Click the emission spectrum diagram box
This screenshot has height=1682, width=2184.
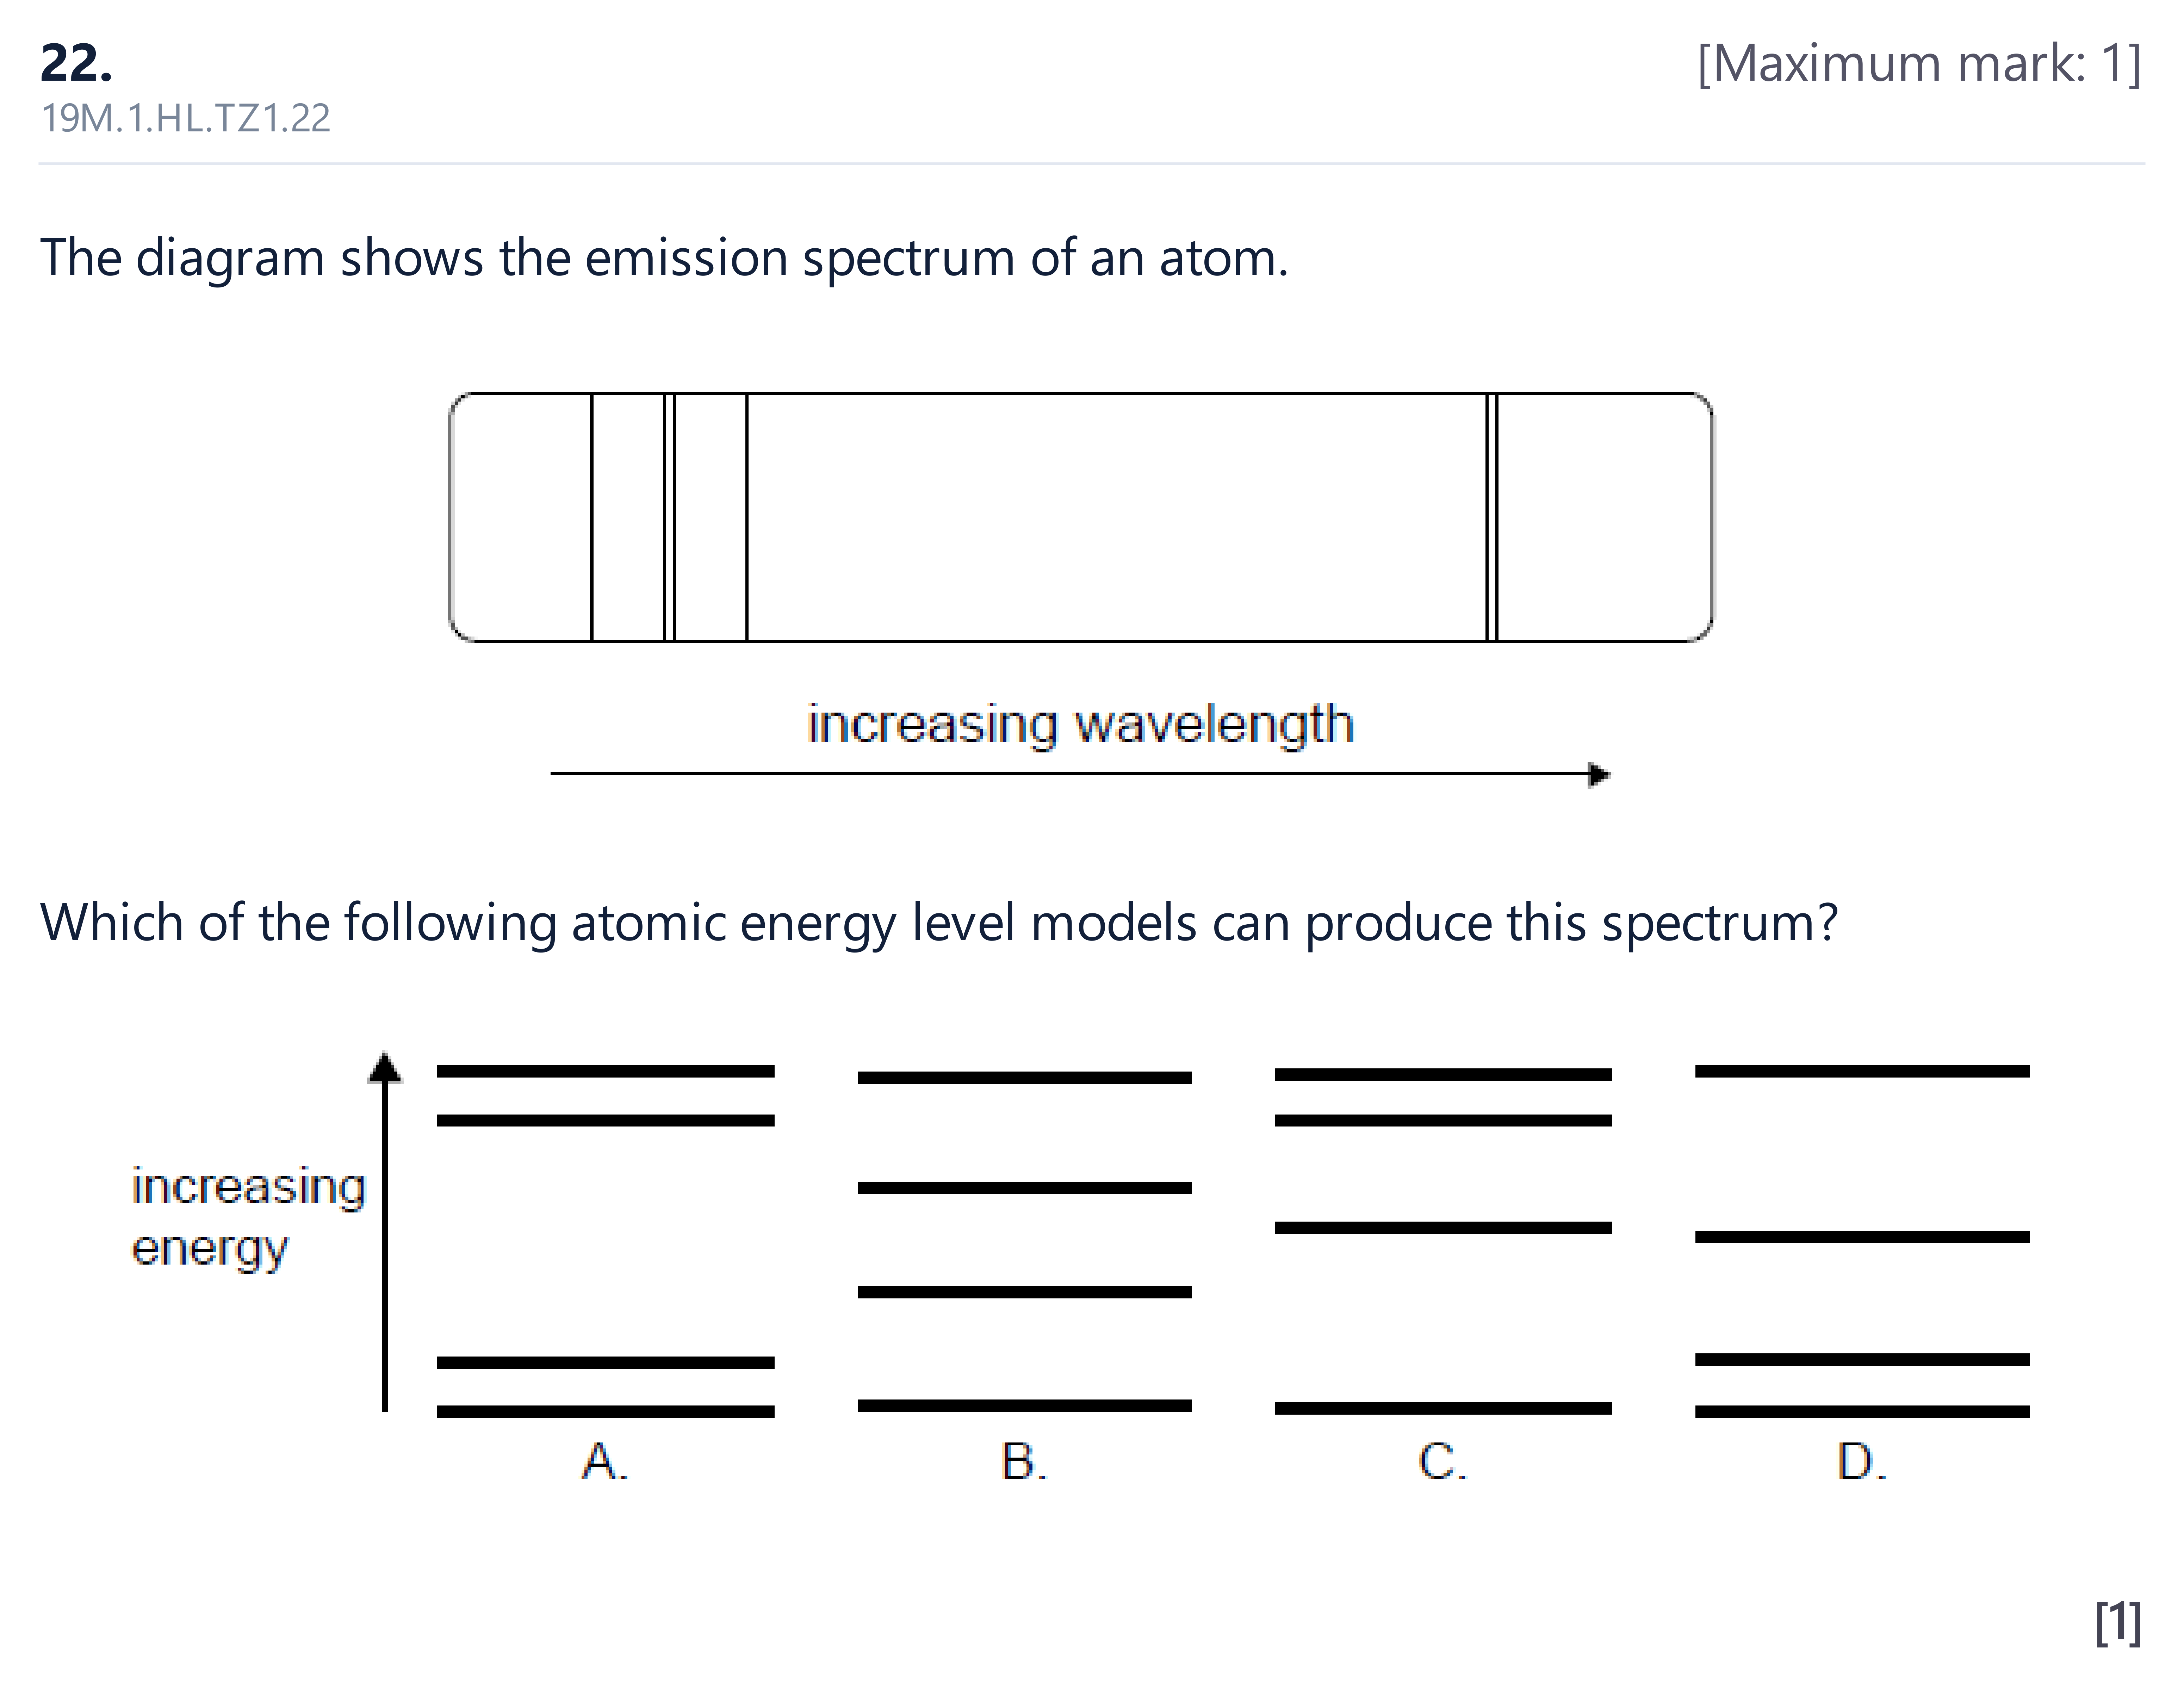[1081, 517]
